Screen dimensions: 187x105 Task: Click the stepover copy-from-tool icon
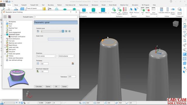(38, 71)
